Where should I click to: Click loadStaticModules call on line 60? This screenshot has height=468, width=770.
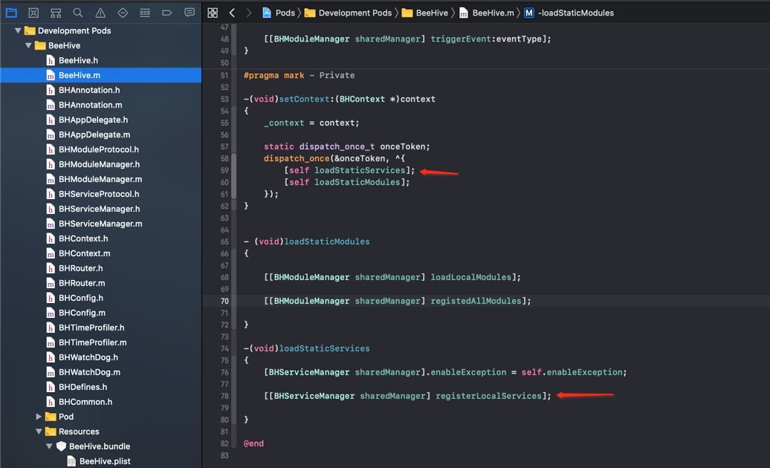[x=357, y=182]
